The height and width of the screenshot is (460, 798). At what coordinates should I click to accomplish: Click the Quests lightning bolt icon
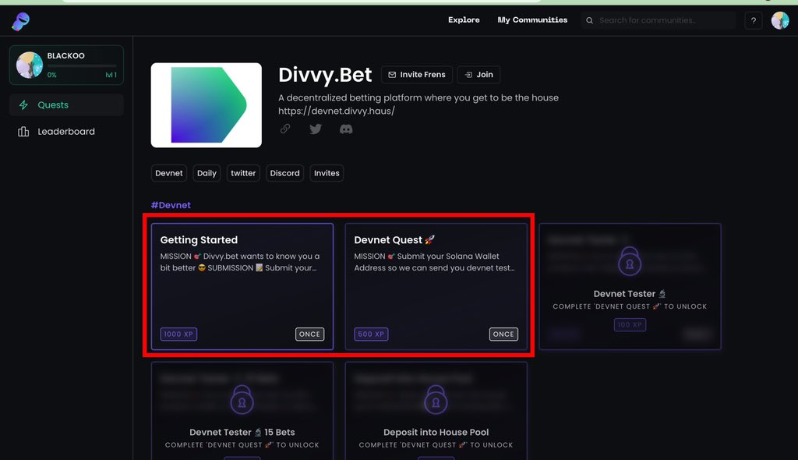(23, 105)
